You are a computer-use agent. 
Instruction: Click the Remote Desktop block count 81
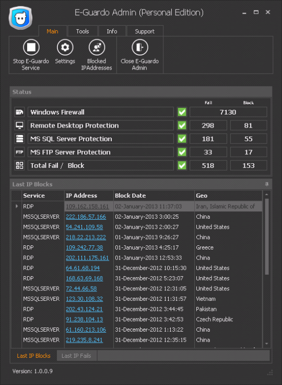click(x=249, y=126)
